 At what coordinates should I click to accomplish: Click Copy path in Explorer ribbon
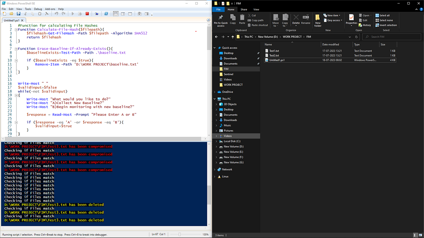(255, 20)
